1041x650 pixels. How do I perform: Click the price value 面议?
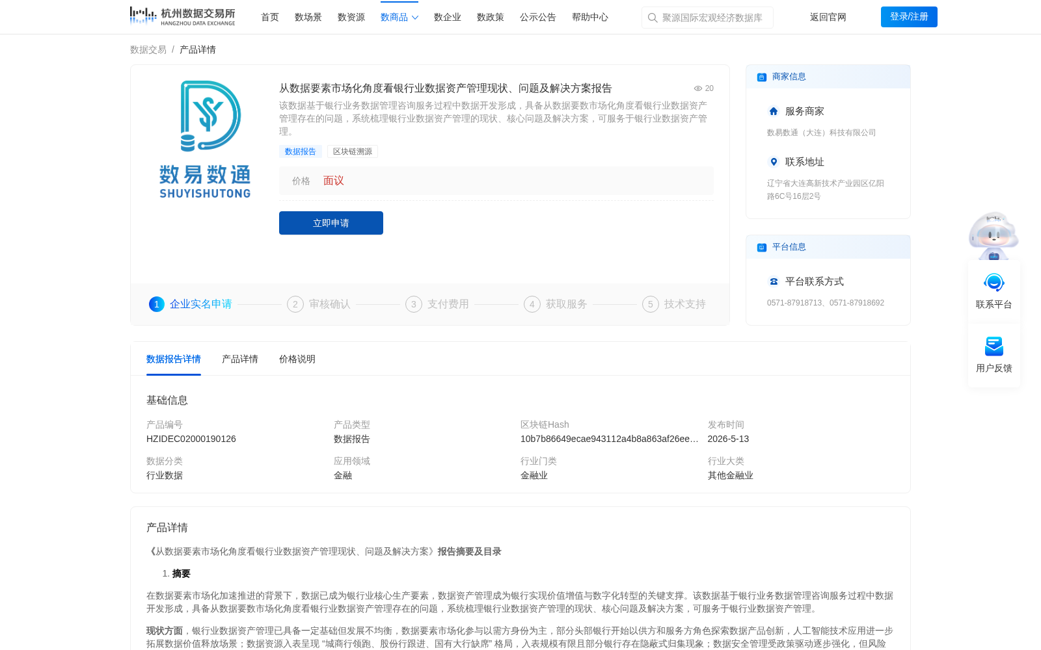pos(334,181)
